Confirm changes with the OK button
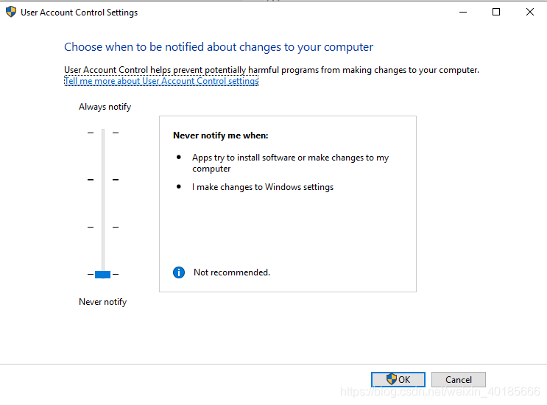This screenshot has height=405, width=547. tap(398, 379)
